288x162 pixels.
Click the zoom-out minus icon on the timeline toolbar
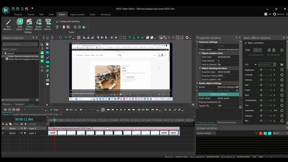pos(9,110)
